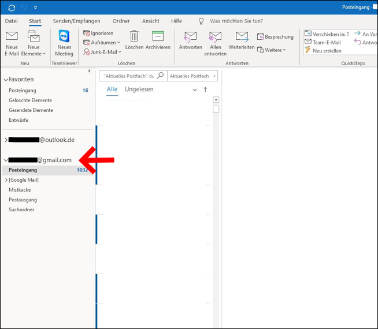Open the Weitere dropdown in Antworten group
Screen dimensions: 378x329
click(272, 50)
